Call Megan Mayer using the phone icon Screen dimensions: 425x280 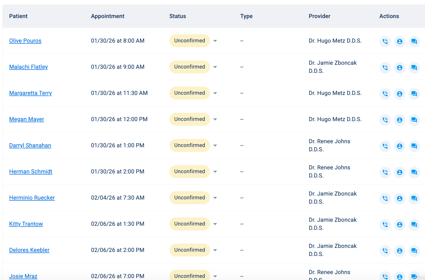385,120
